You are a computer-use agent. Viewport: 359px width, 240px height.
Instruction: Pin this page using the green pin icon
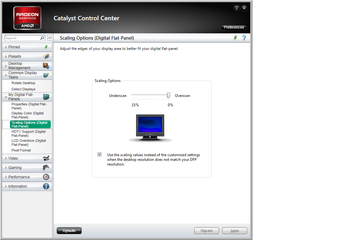[235, 38]
